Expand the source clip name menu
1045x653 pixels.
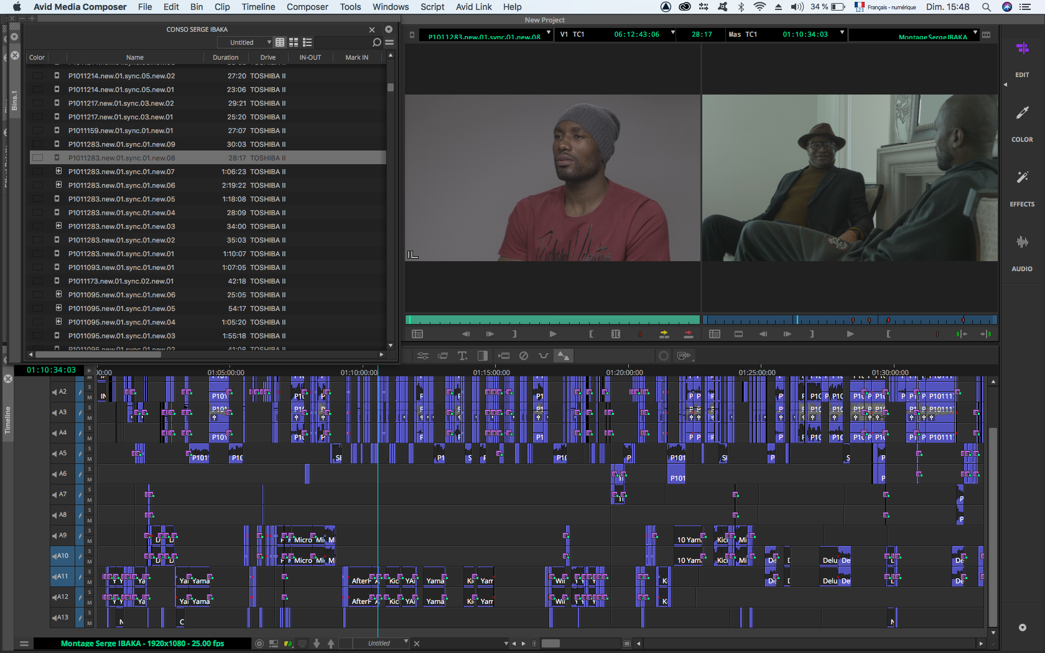[x=548, y=34]
